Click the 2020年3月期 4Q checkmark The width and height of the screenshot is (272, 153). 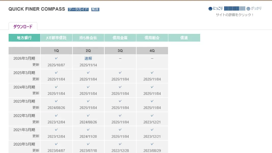[152, 144]
